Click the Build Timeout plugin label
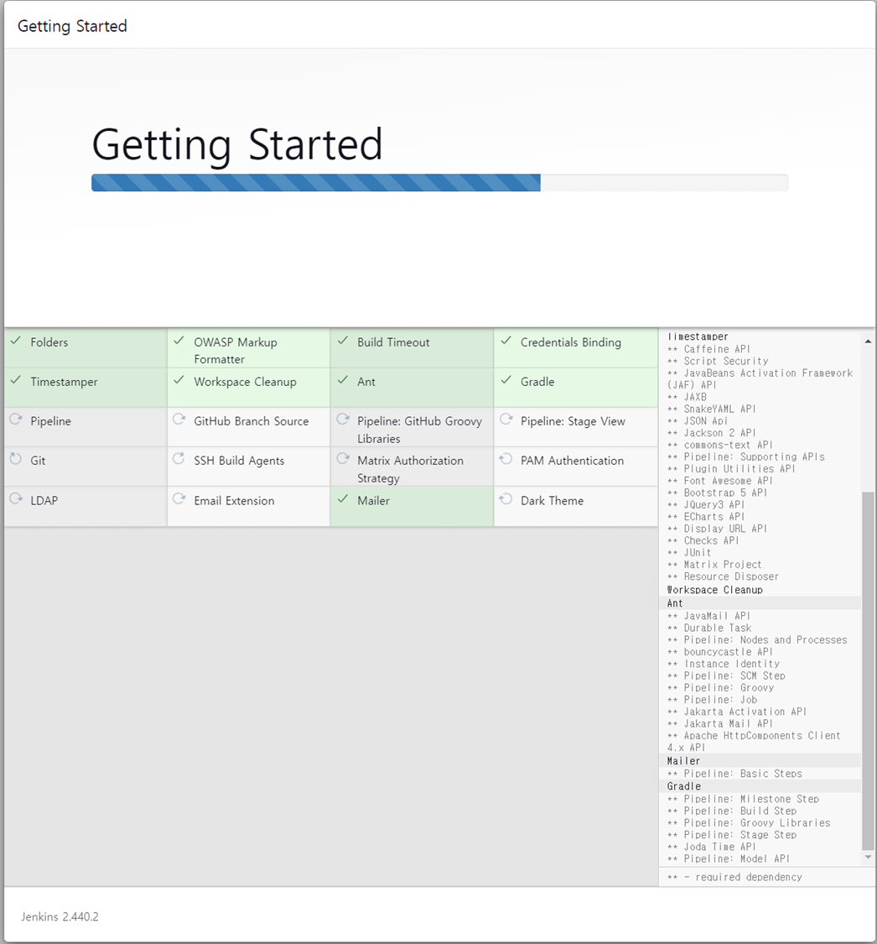The width and height of the screenshot is (877, 944). click(x=393, y=342)
